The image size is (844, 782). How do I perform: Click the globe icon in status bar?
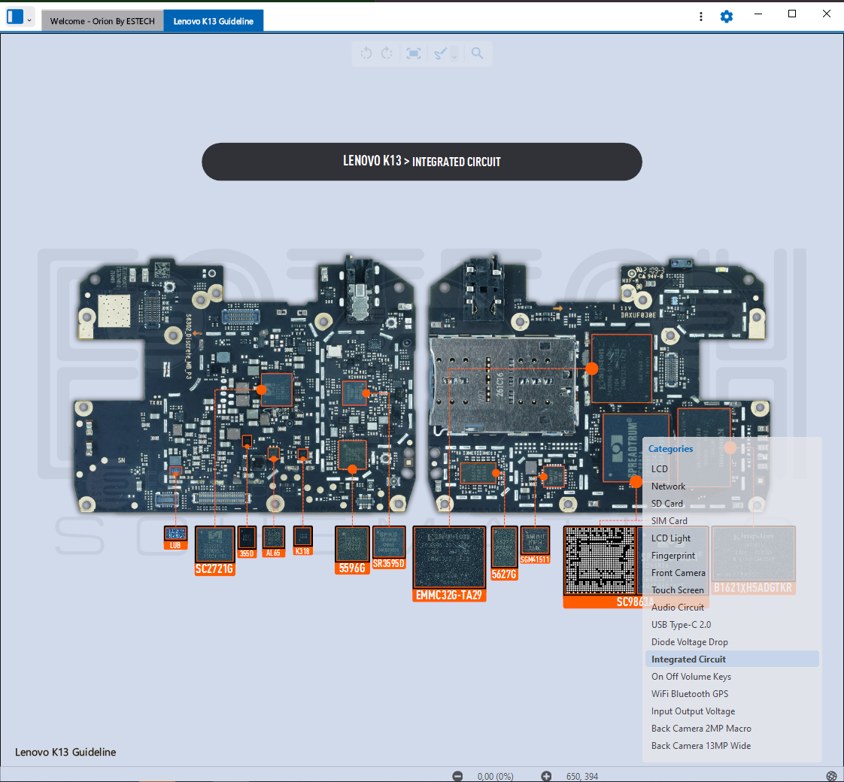tap(832, 776)
